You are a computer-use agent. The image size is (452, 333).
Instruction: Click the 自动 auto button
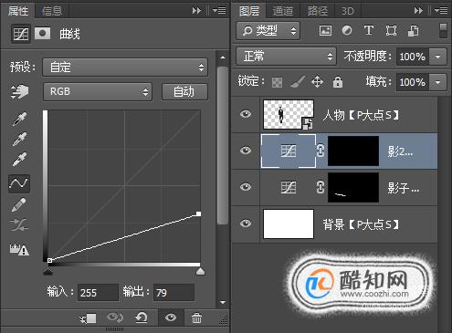tap(184, 91)
